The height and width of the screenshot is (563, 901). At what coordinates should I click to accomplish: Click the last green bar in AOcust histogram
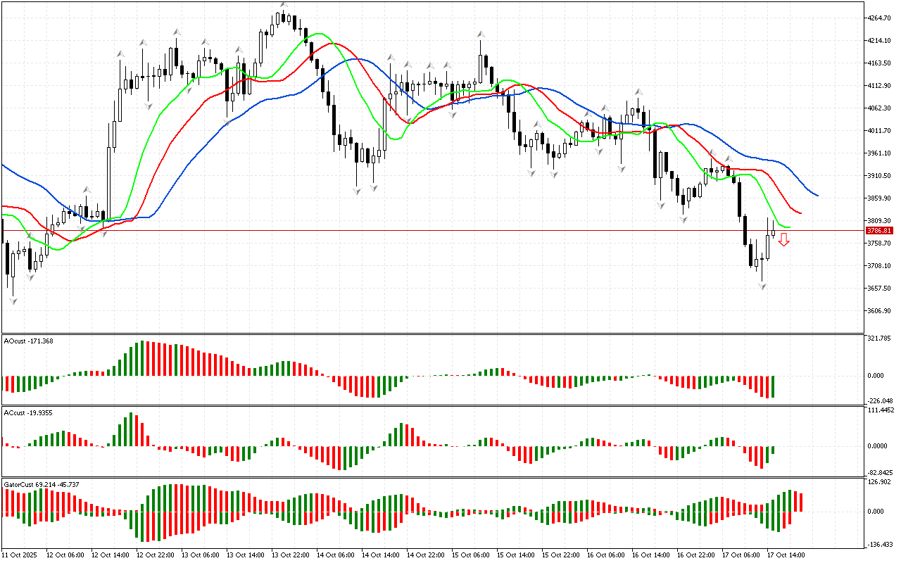pos(773,386)
